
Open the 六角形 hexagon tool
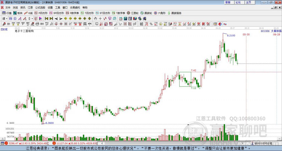160,13
